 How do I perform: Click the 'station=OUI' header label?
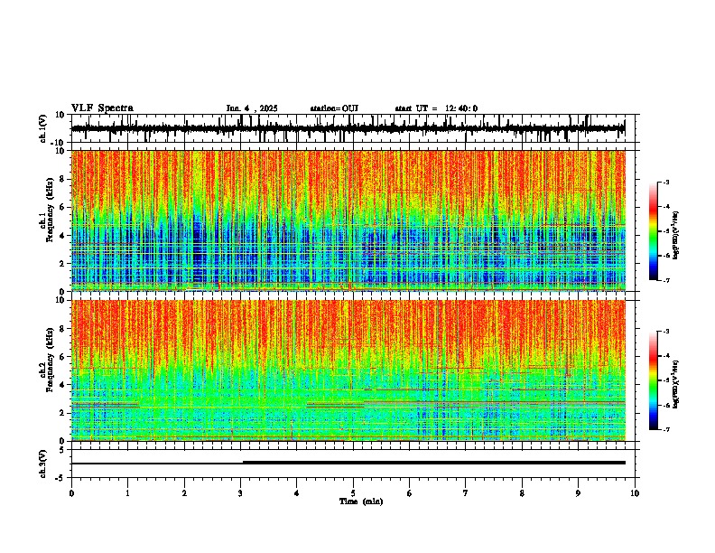[x=334, y=108]
